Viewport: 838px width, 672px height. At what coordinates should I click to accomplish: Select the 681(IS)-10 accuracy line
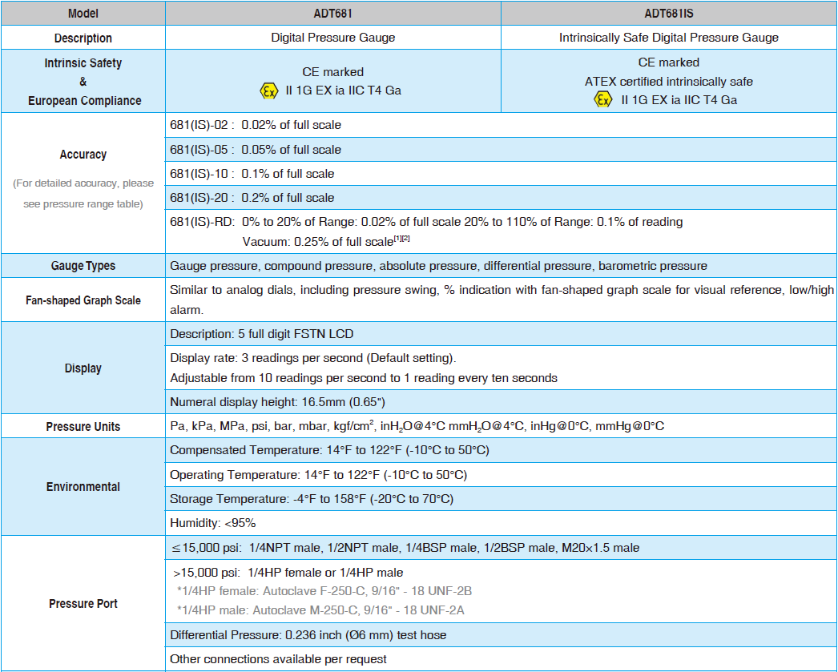tap(252, 174)
